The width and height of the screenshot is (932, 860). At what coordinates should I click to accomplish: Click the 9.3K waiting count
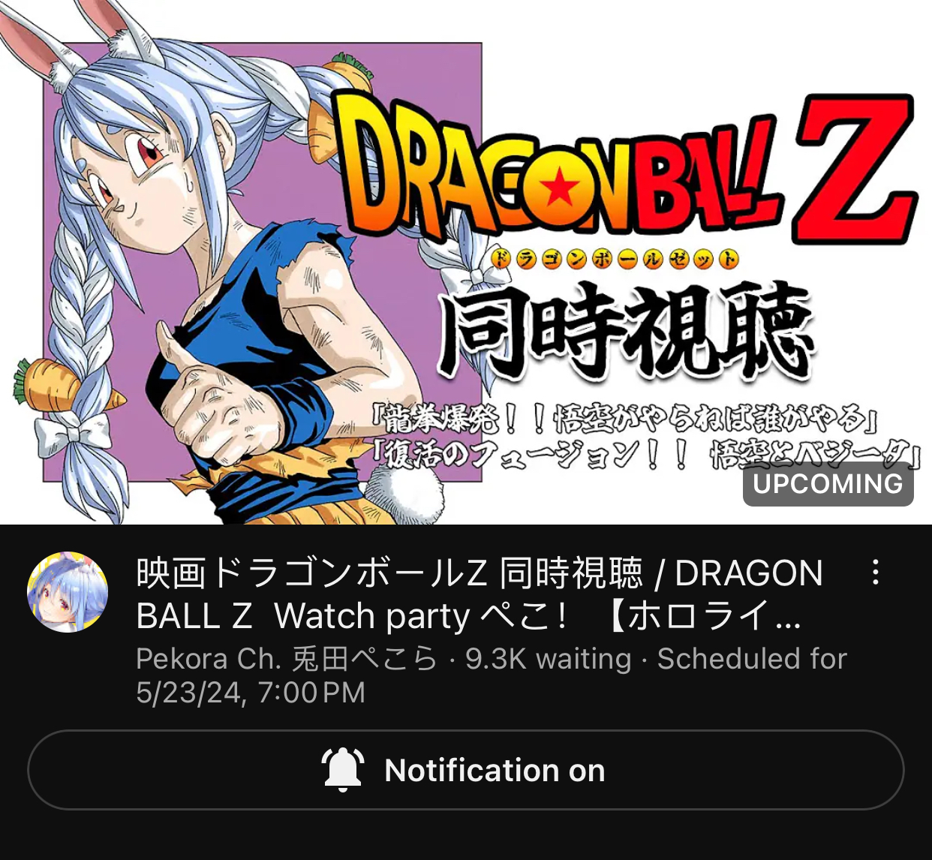point(549,659)
